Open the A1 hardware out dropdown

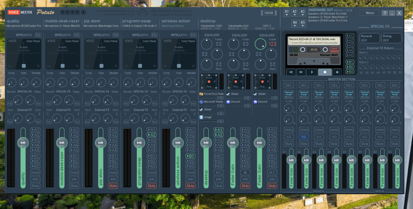click(x=287, y=13)
